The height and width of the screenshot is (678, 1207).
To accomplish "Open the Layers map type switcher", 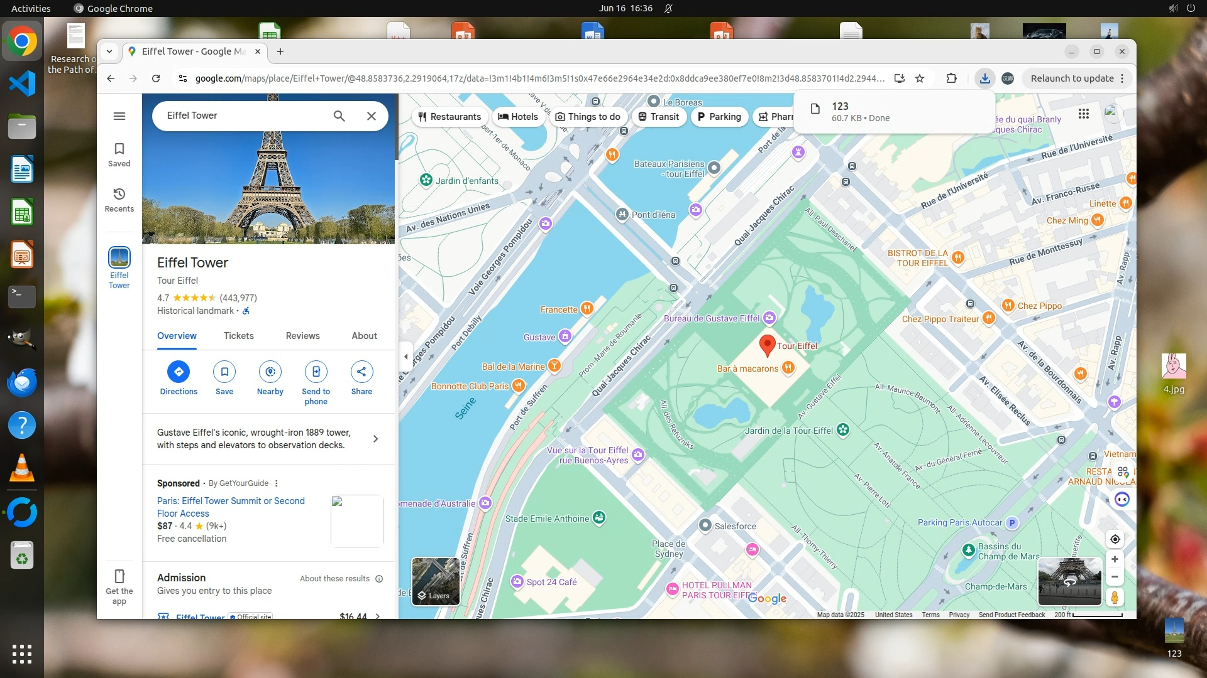I will click(435, 581).
